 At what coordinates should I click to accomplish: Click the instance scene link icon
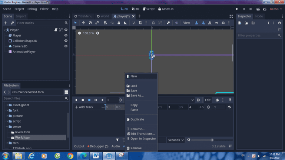(x=12, y=23)
